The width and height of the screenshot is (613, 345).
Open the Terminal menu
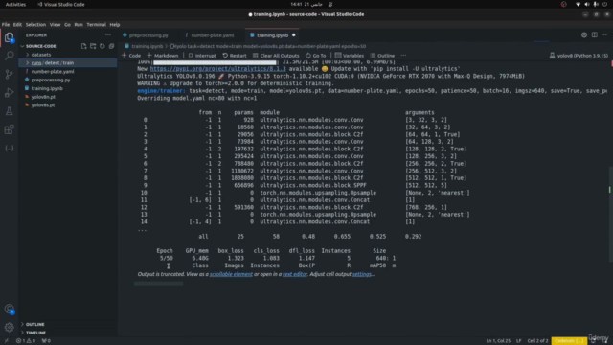(96, 25)
